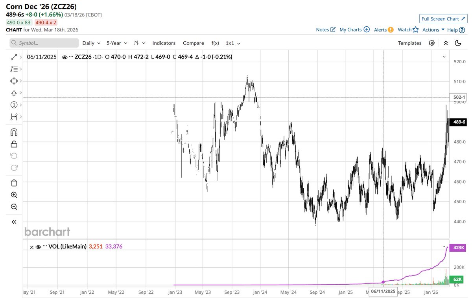Screen dimensions: 472x298
Task: Open the bar type dropdown
Action: pyautogui.click(x=139, y=43)
